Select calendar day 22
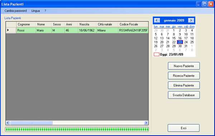 pyautogui.click(x=174, y=42)
